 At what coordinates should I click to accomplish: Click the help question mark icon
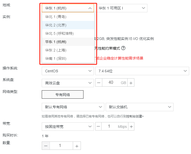point(123,48)
